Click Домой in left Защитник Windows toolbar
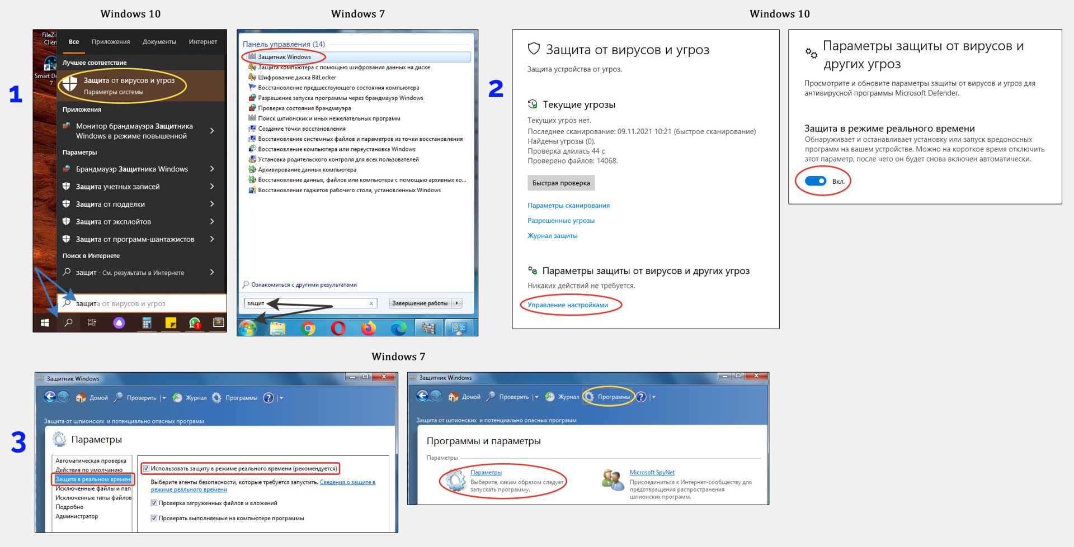 click(x=92, y=398)
